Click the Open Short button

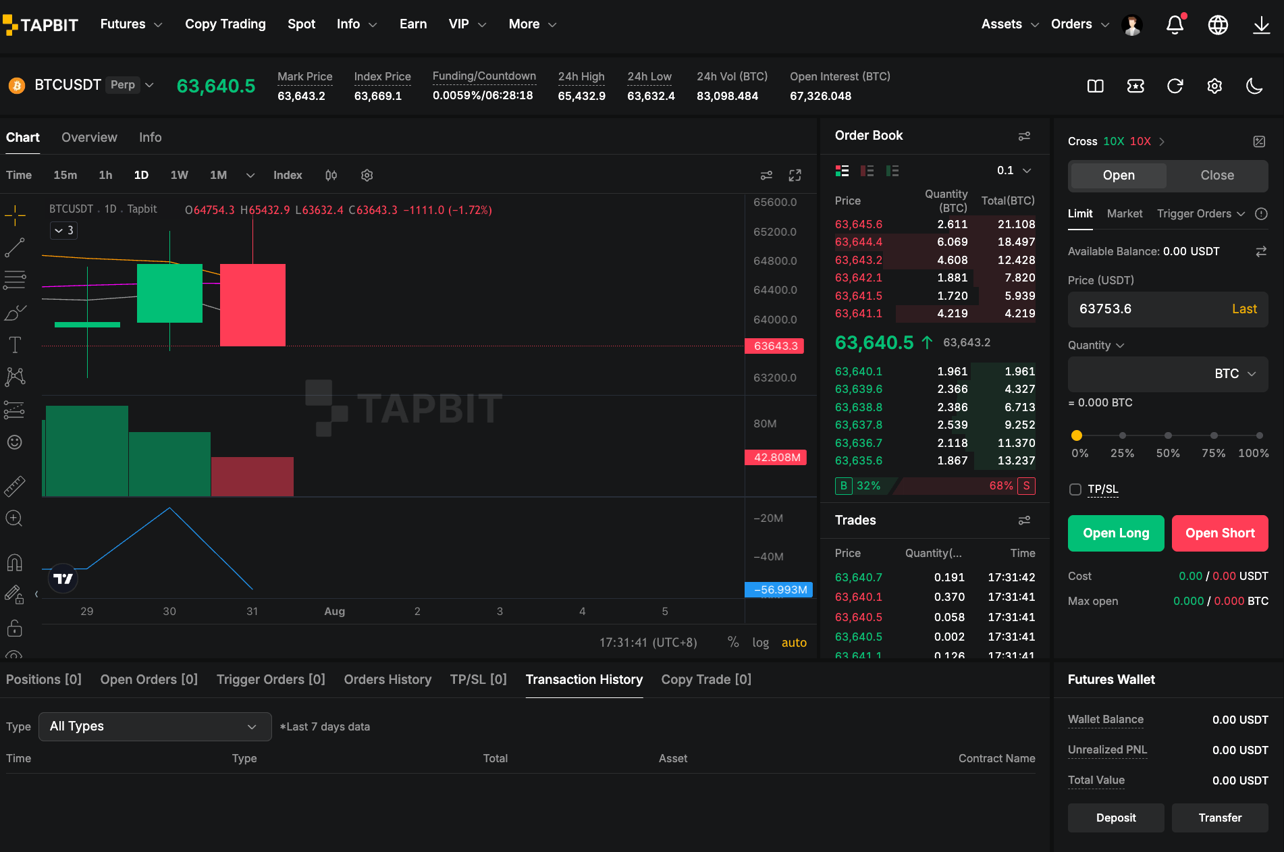point(1220,533)
